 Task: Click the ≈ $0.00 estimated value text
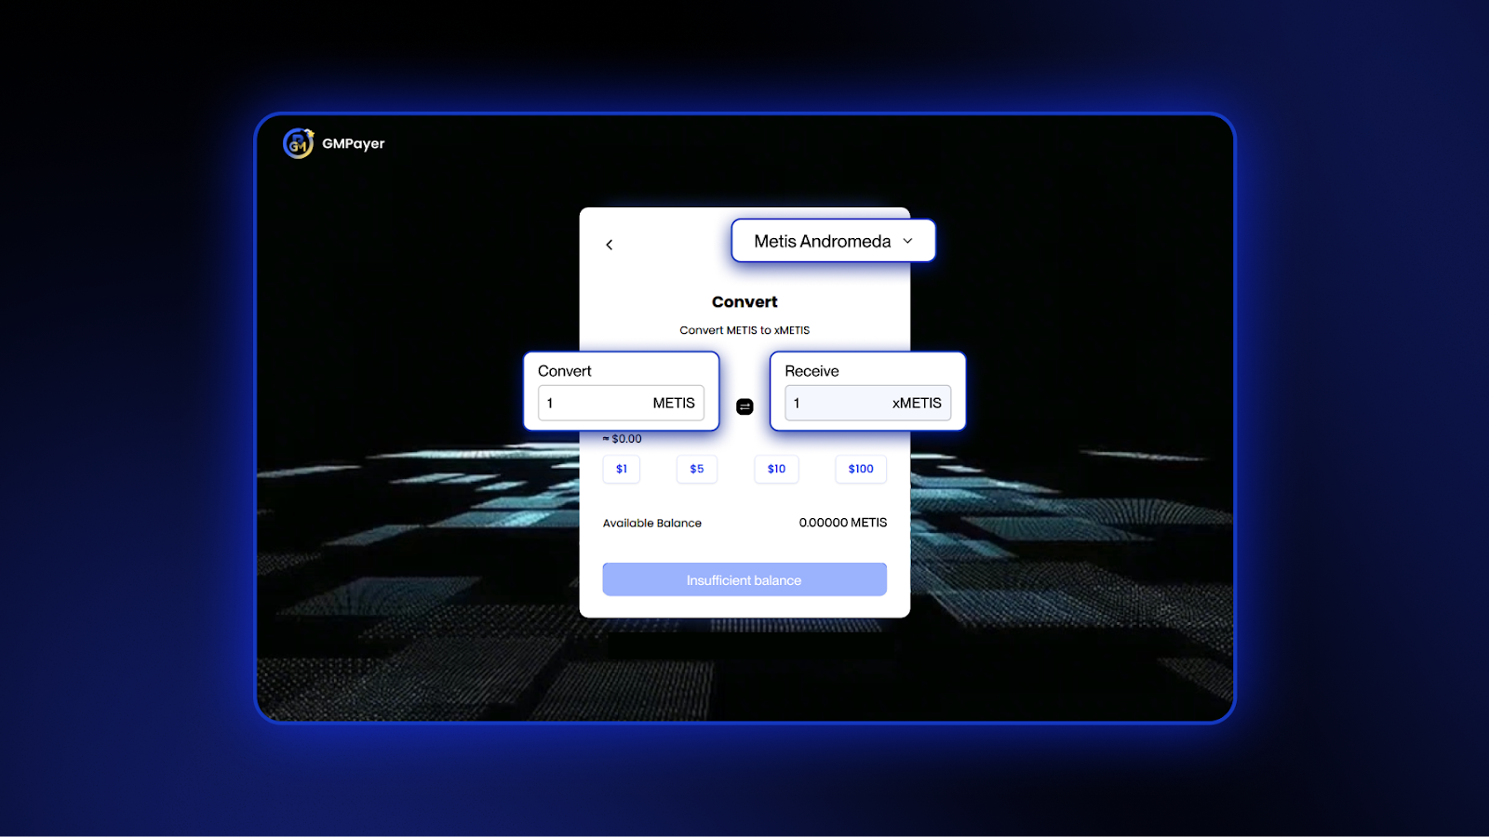(x=623, y=439)
